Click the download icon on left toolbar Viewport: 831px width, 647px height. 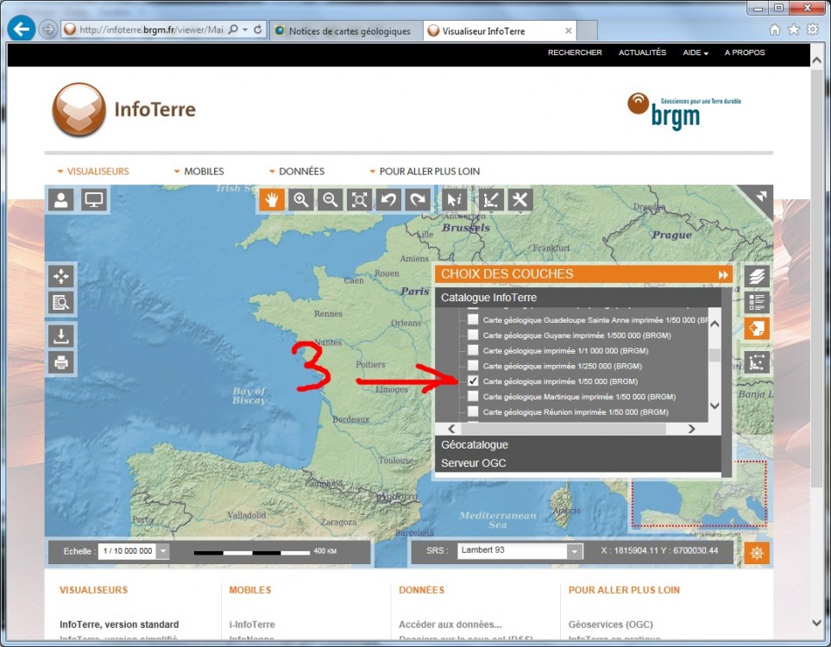point(61,336)
